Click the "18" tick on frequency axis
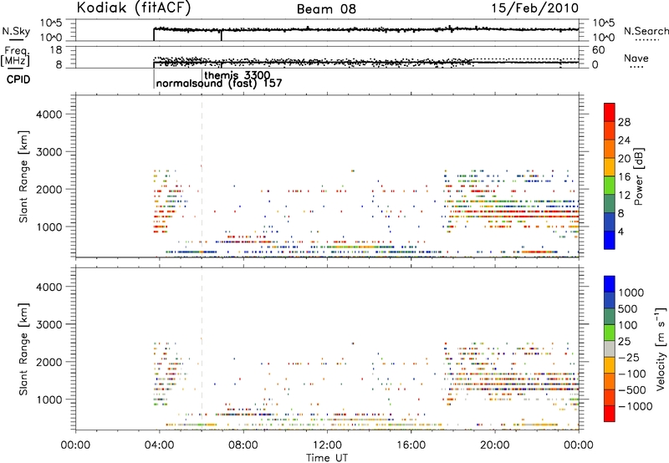 (x=56, y=50)
